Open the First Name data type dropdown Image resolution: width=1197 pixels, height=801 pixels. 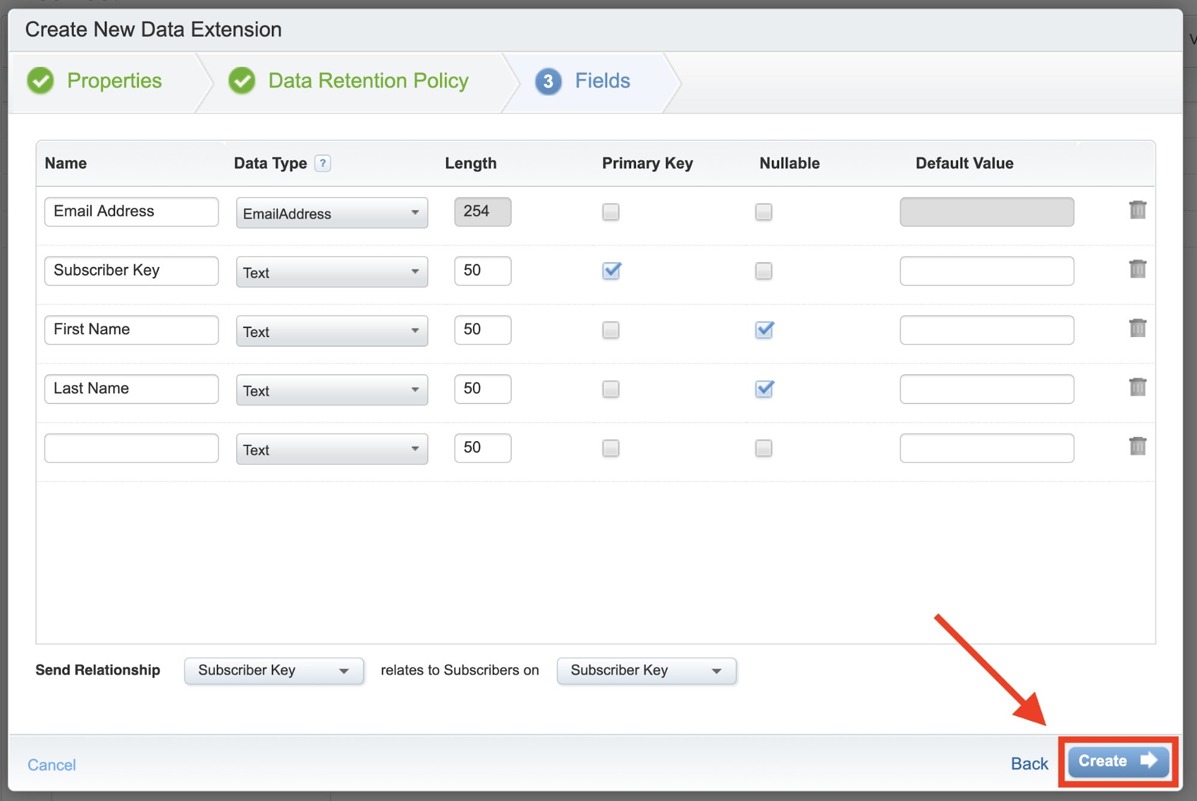click(x=332, y=331)
